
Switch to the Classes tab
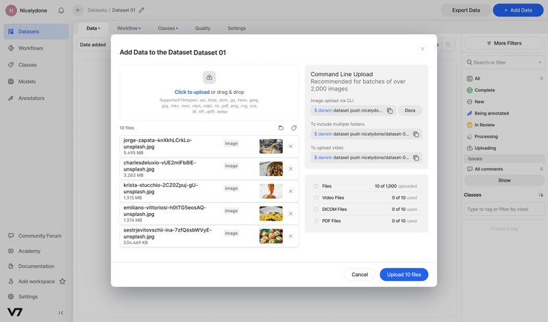pos(168,28)
